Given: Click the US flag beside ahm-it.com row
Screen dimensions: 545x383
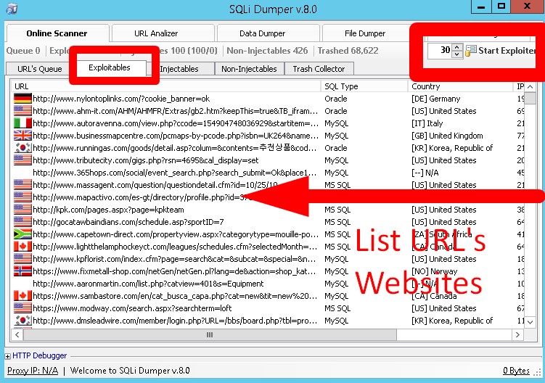Looking at the screenshot, I should (x=22, y=111).
